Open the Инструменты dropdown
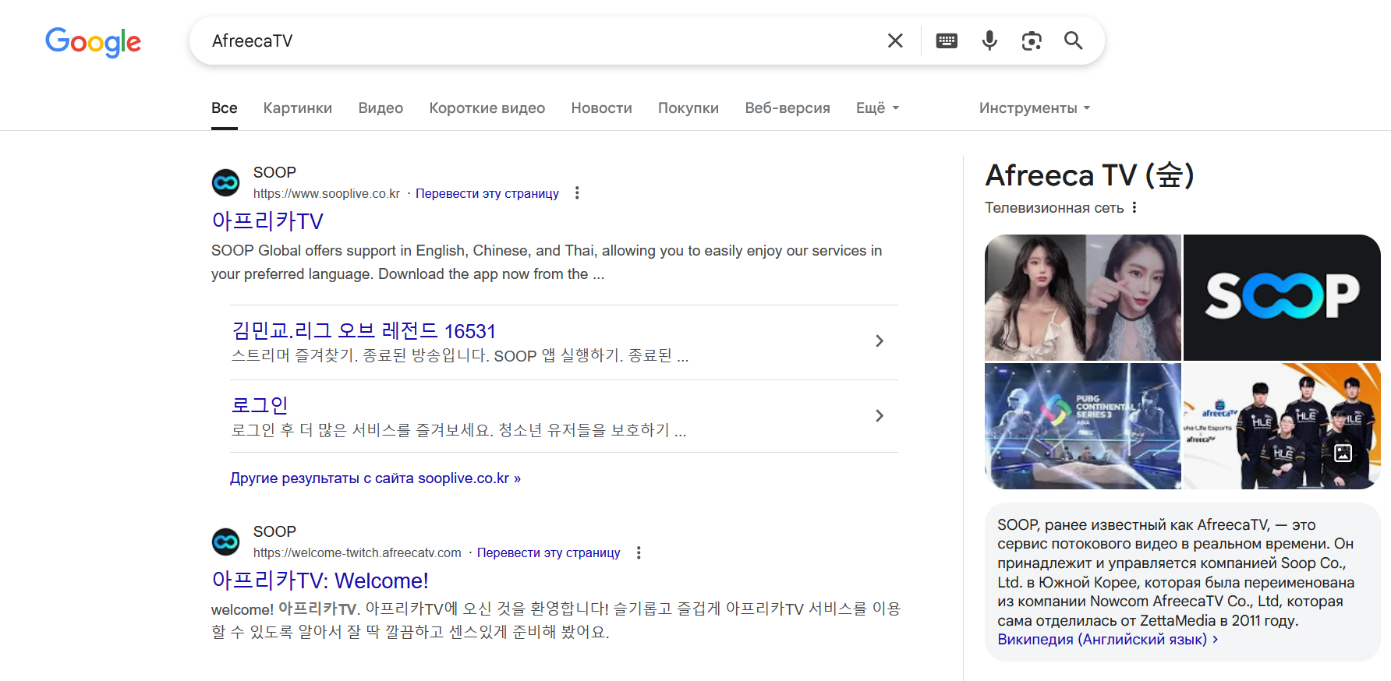 [x=1035, y=108]
